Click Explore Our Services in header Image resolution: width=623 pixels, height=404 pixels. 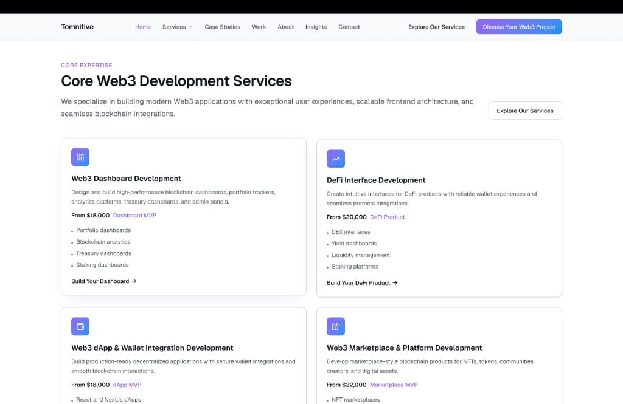pos(436,27)
